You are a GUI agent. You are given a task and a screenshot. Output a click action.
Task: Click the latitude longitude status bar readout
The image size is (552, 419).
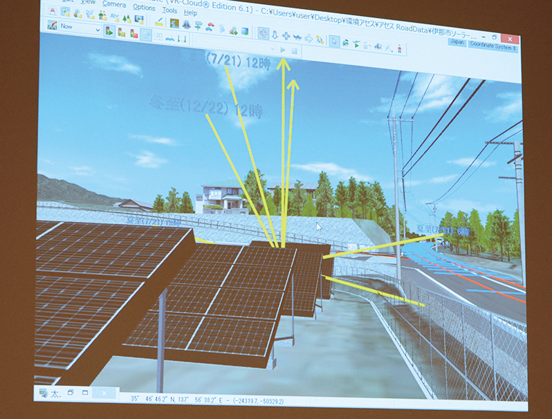(207, 400)
